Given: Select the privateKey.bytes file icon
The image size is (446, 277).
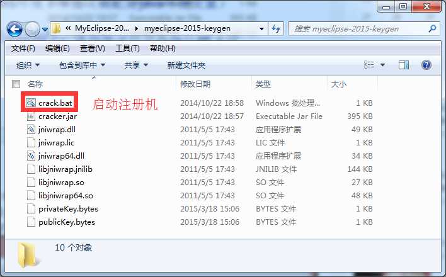Looking at the screenshot, I should 31,209.
